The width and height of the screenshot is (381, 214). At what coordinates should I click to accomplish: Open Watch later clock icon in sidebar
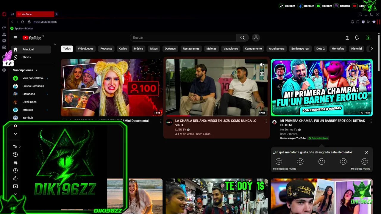pos(15,170)
